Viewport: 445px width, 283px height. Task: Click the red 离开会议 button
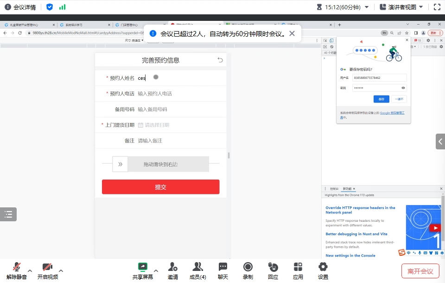pos(420,271)
